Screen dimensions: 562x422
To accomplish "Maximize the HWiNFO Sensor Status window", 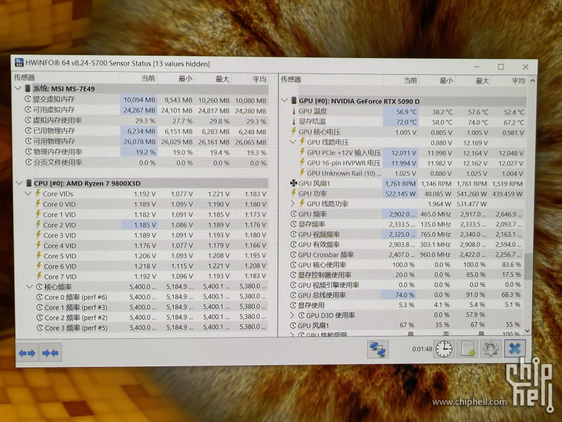I will 500,67.
